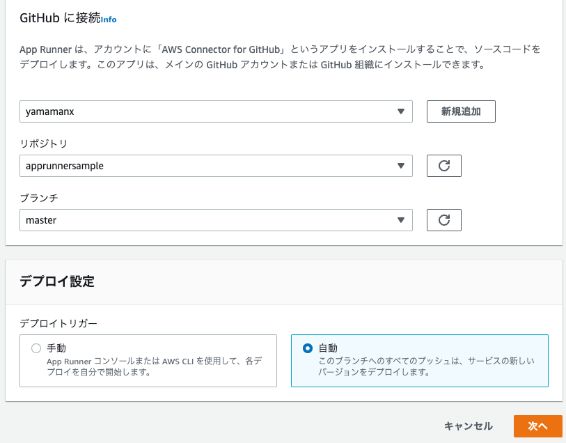Select the 自動 deploy trigger radio
Screen dimensions: 566x443
point(308,348)
